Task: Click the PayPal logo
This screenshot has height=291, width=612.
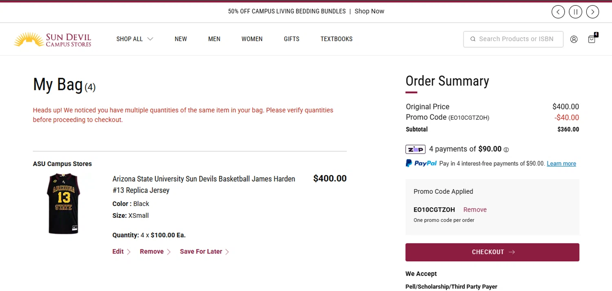Action: [x=421, y=163]
